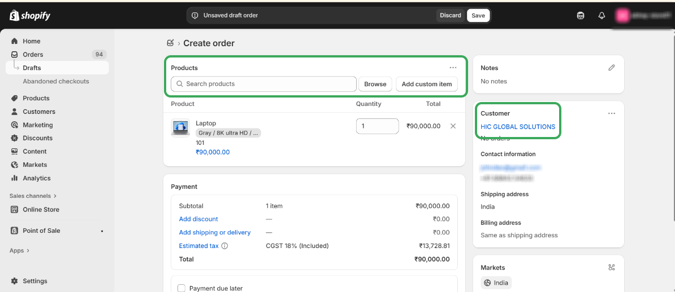Expand the Apps section in sidebar
Image resolution: width=675 pixels, height=292 pixels.
[x=19, y=251]
